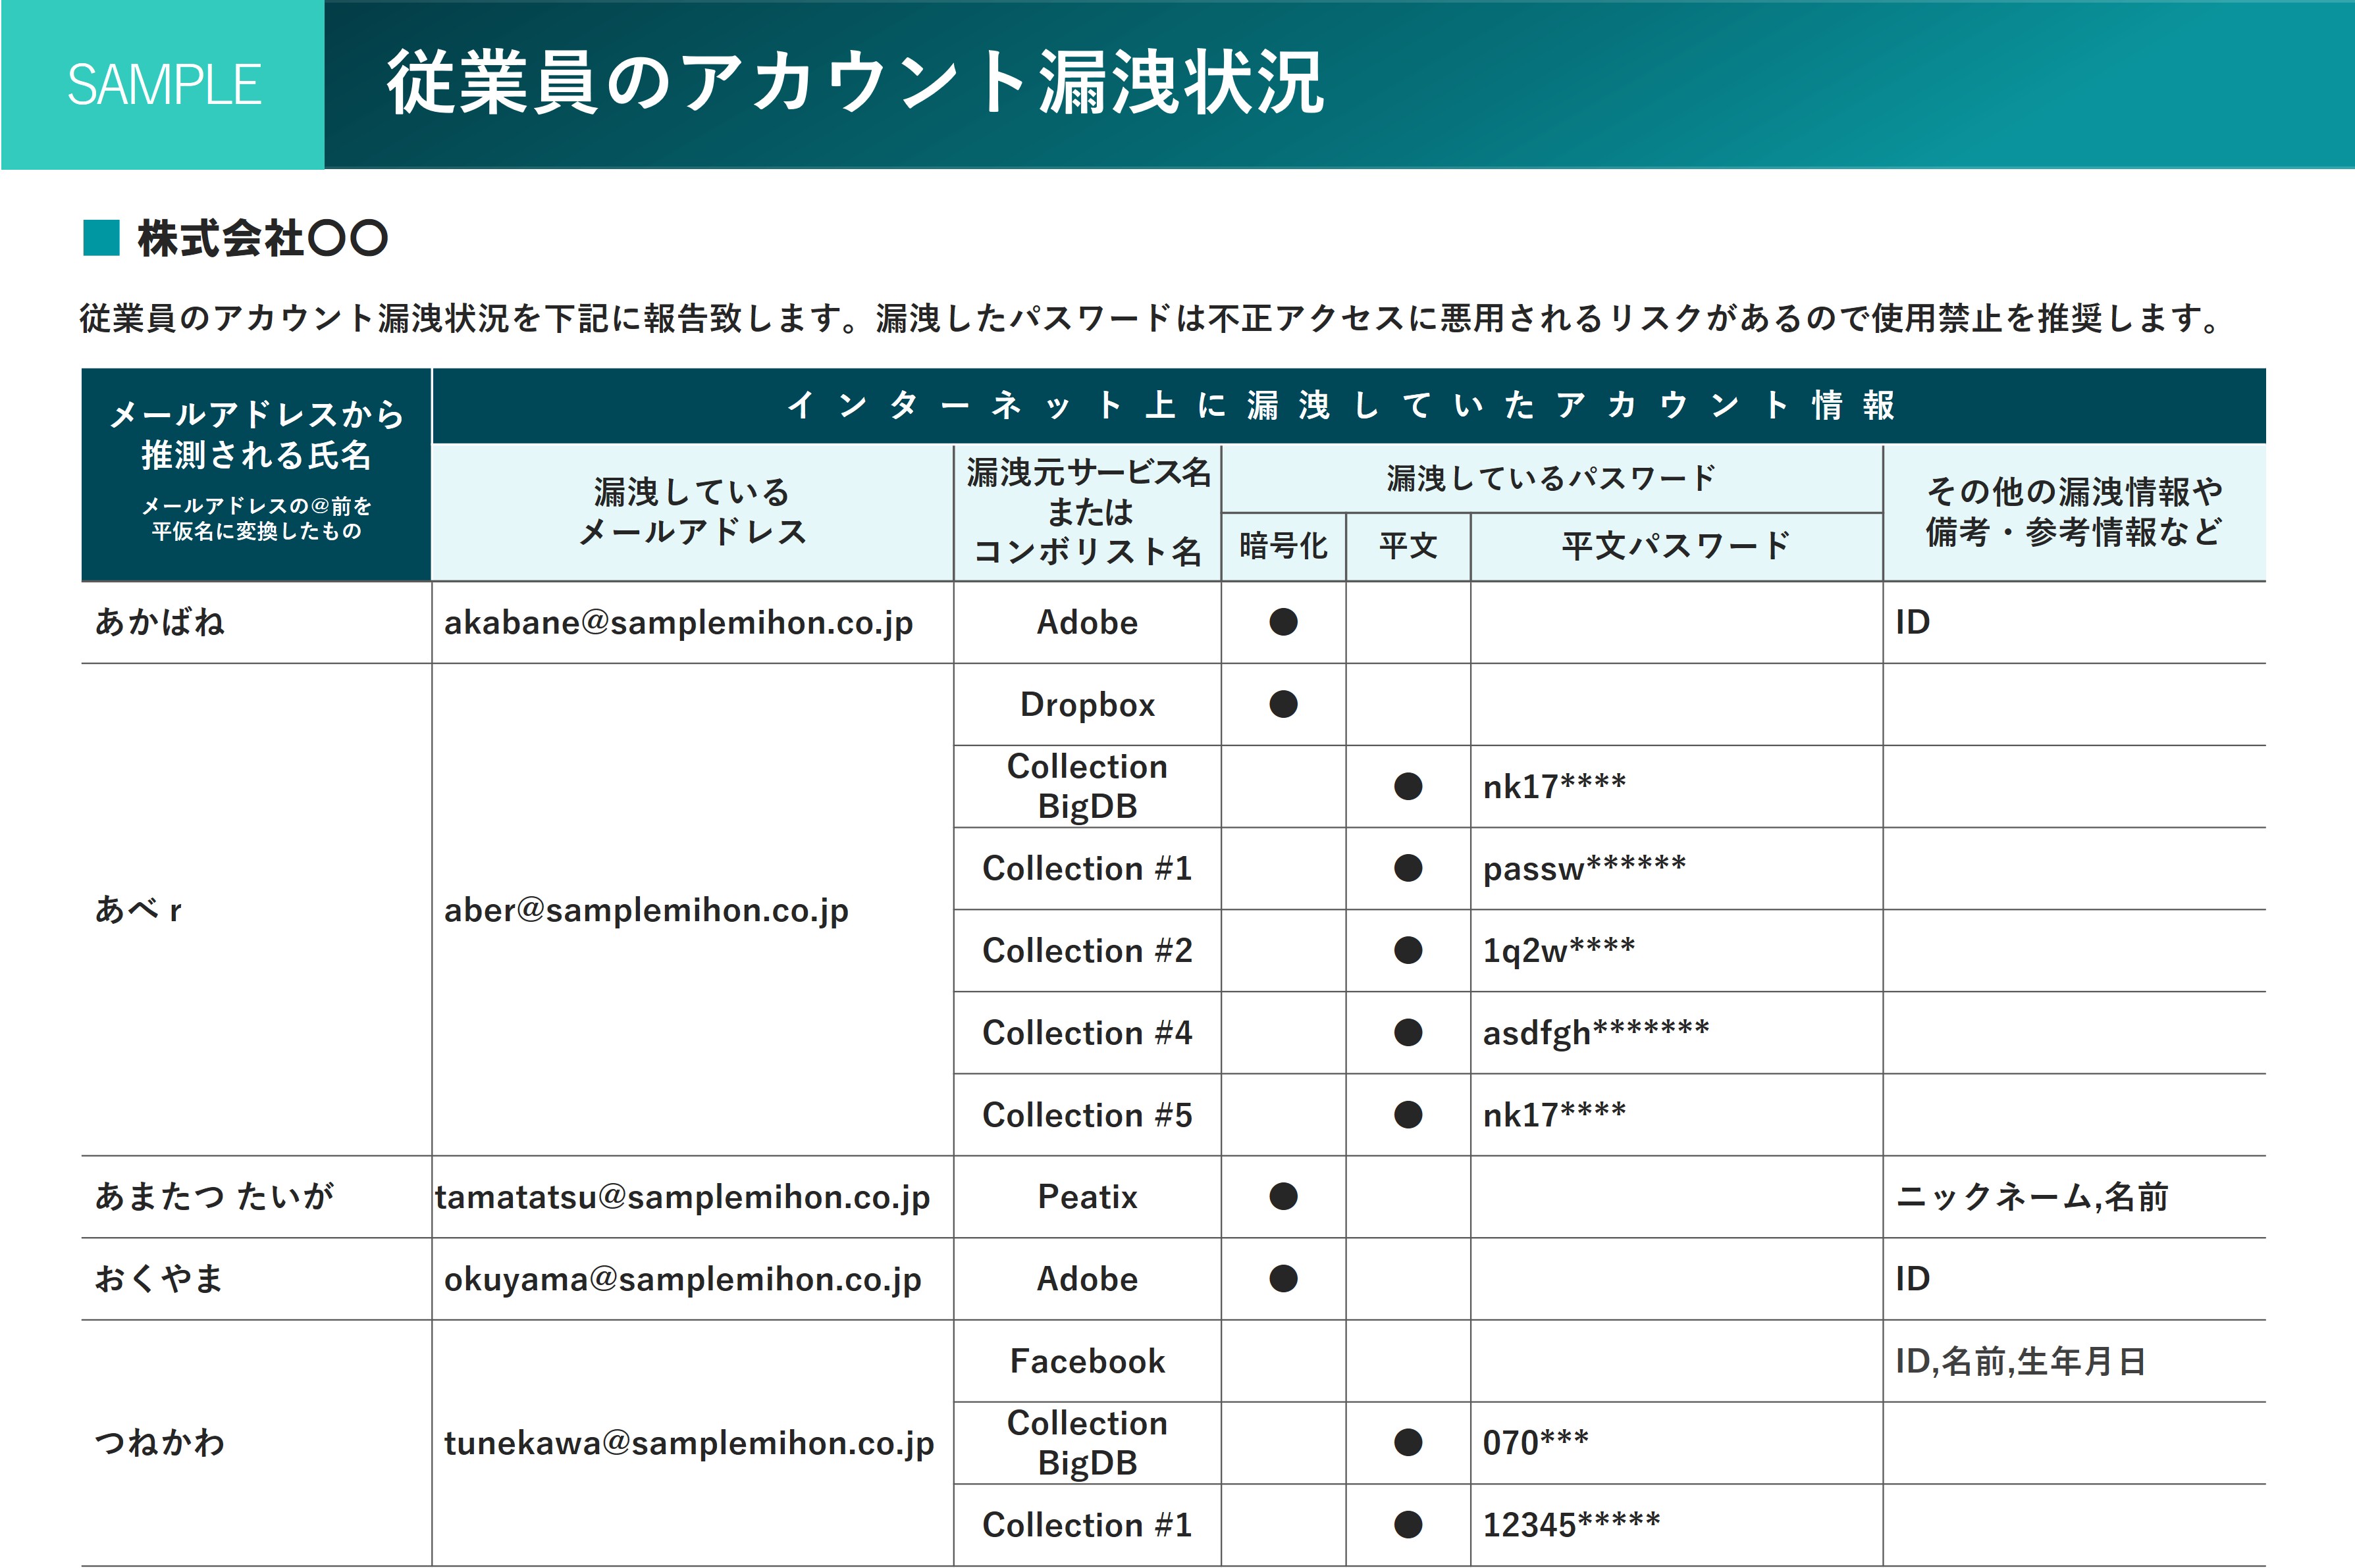Click password nk17**** in Collection #5 row
Screen dimensions: 2355x1568
pyautogui.click(x=1554, y=1114)
